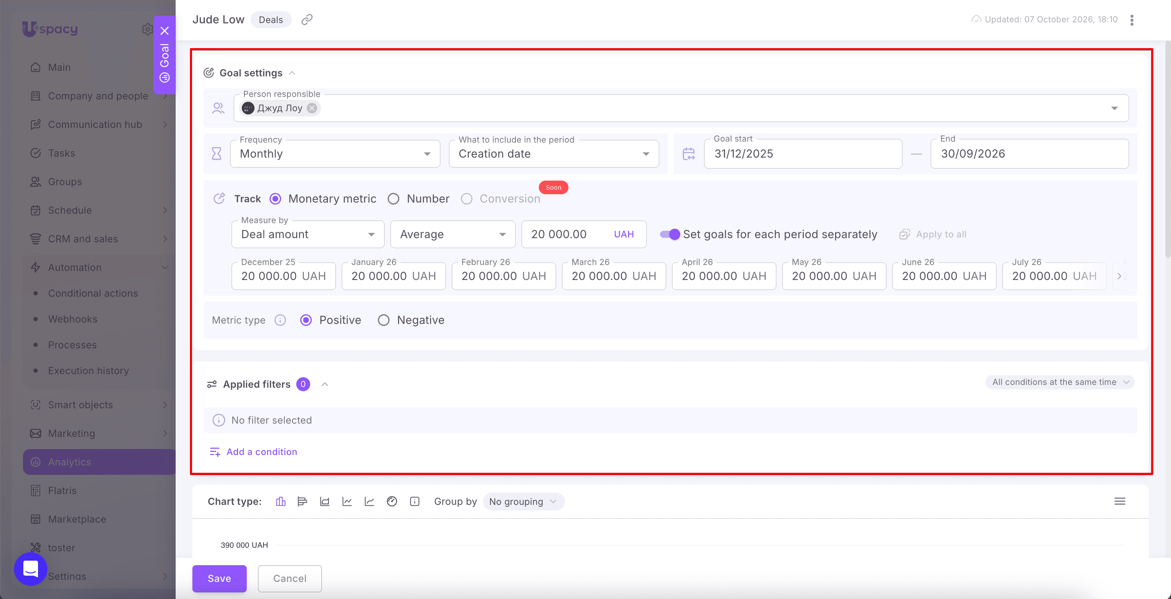Click the Metric type info icon
Screen dimensions: 1171x599
click(280, 320)
